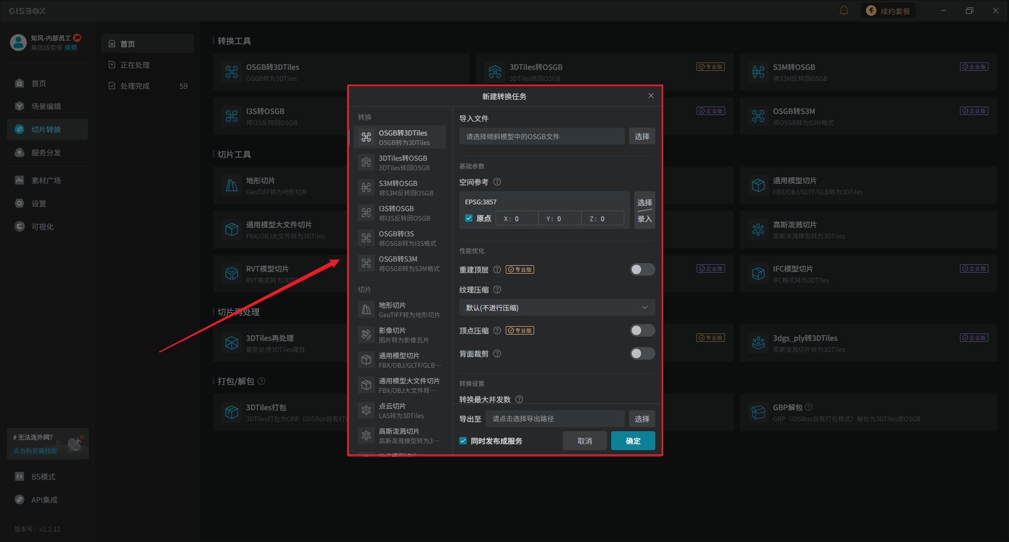
Task: Select OSGB转3DTiles icon in dialog list
Action: pos(366,137)
